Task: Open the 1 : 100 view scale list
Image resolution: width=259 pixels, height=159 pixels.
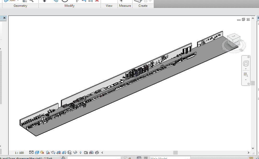Action: (x=19, y=153)
